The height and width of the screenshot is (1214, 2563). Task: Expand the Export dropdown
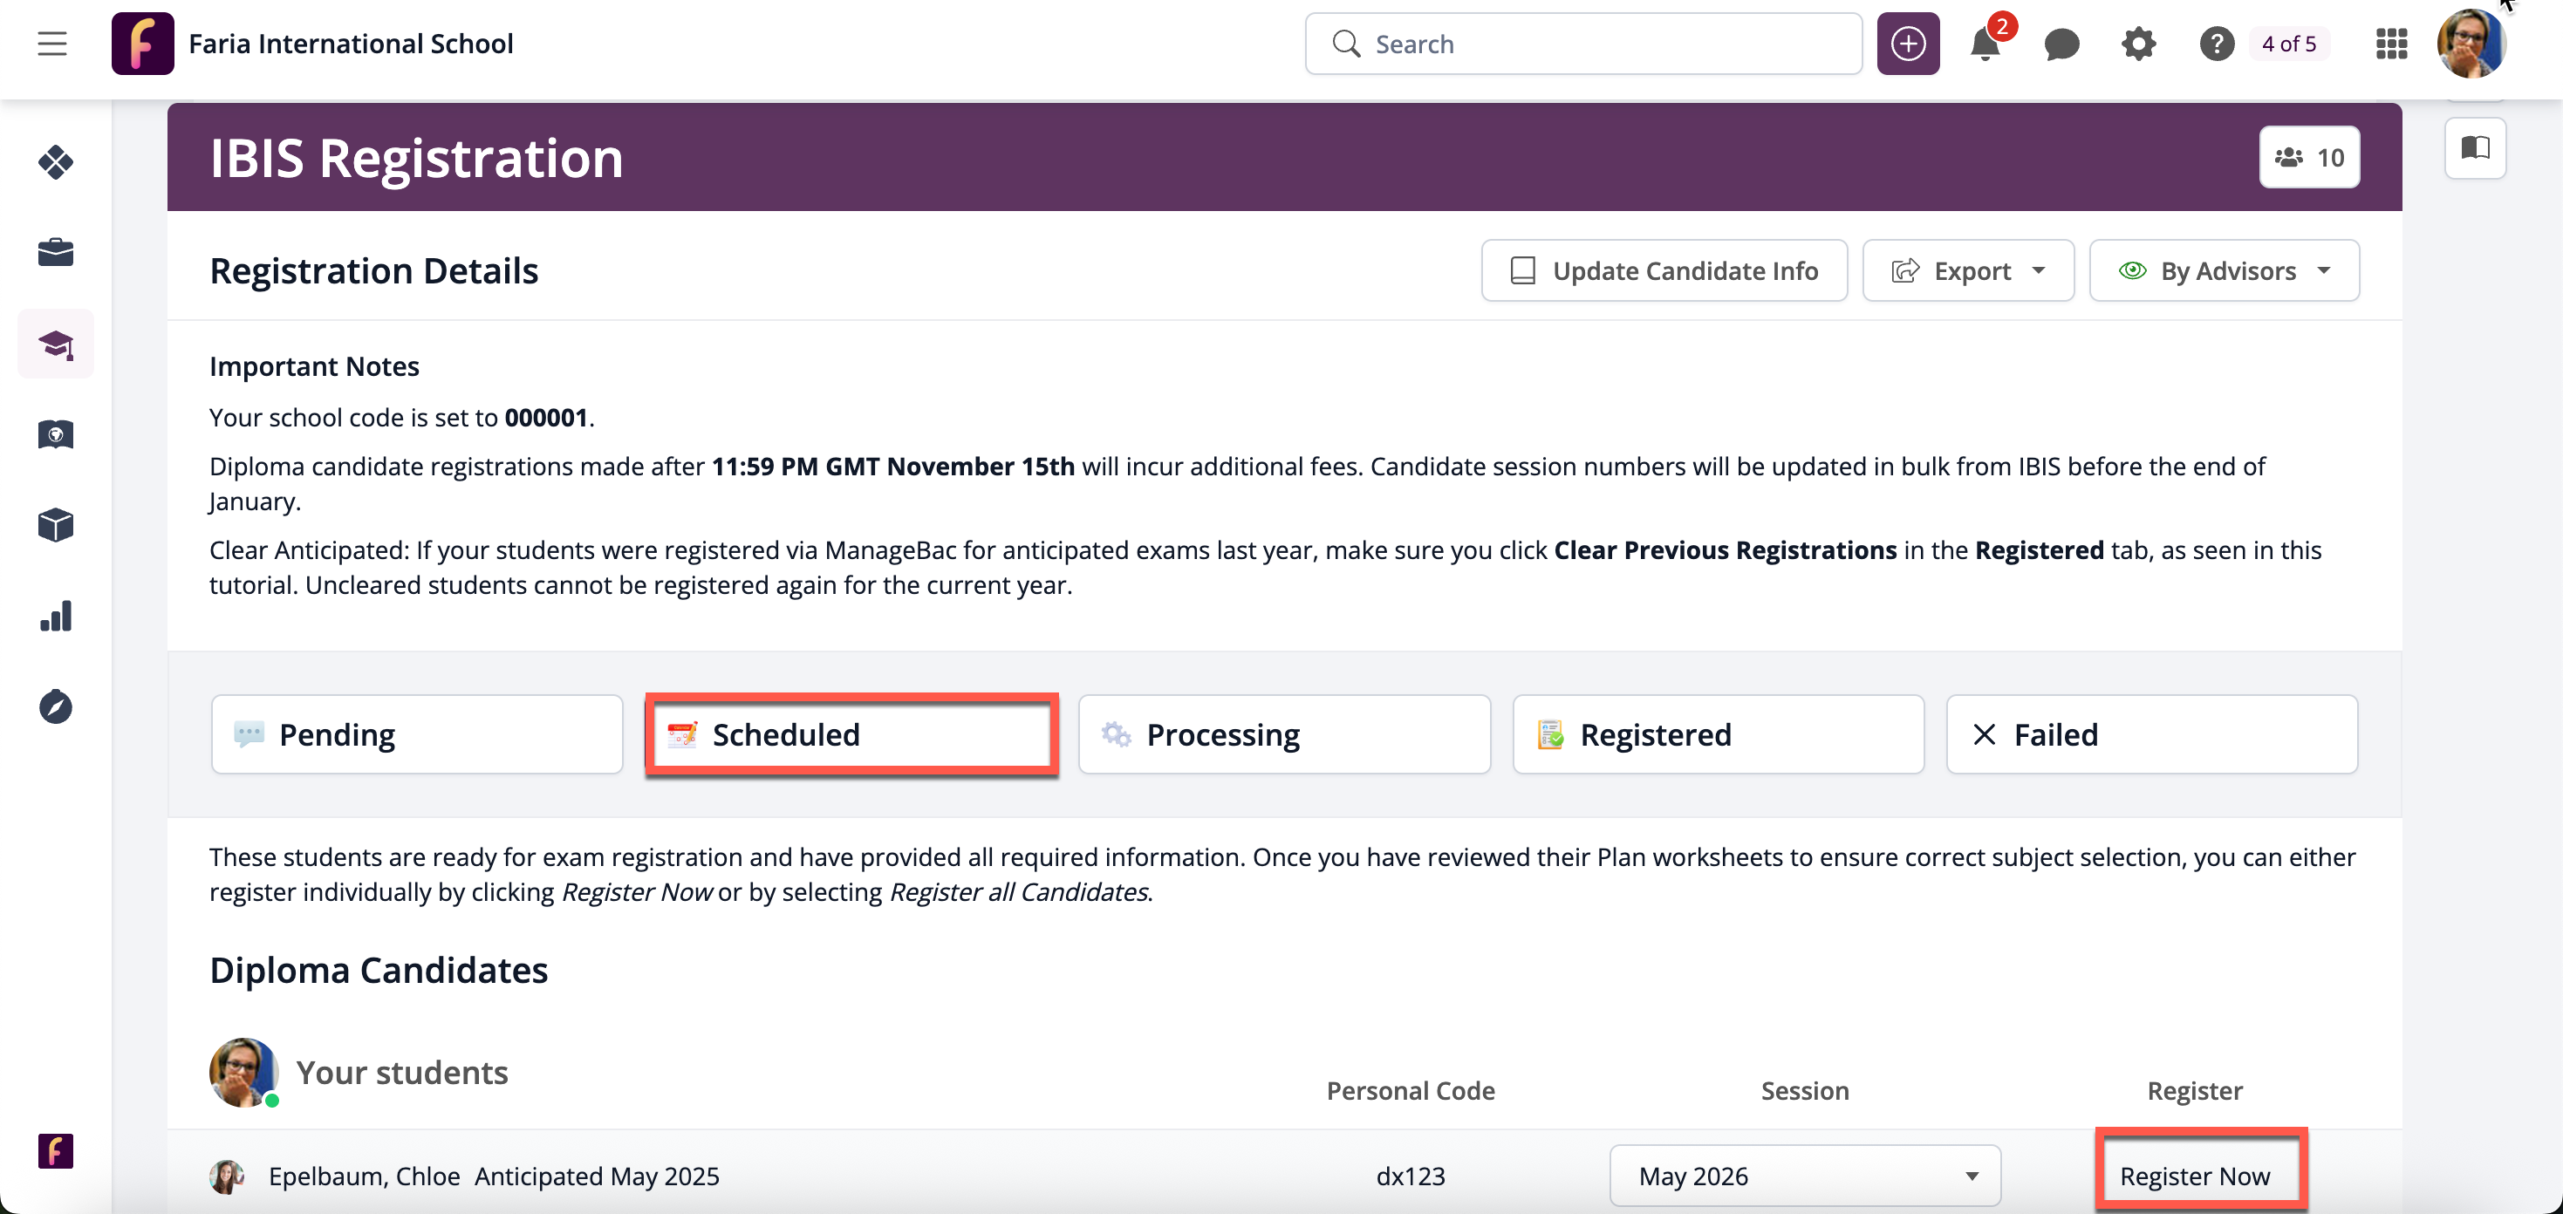click(1968, 270)
